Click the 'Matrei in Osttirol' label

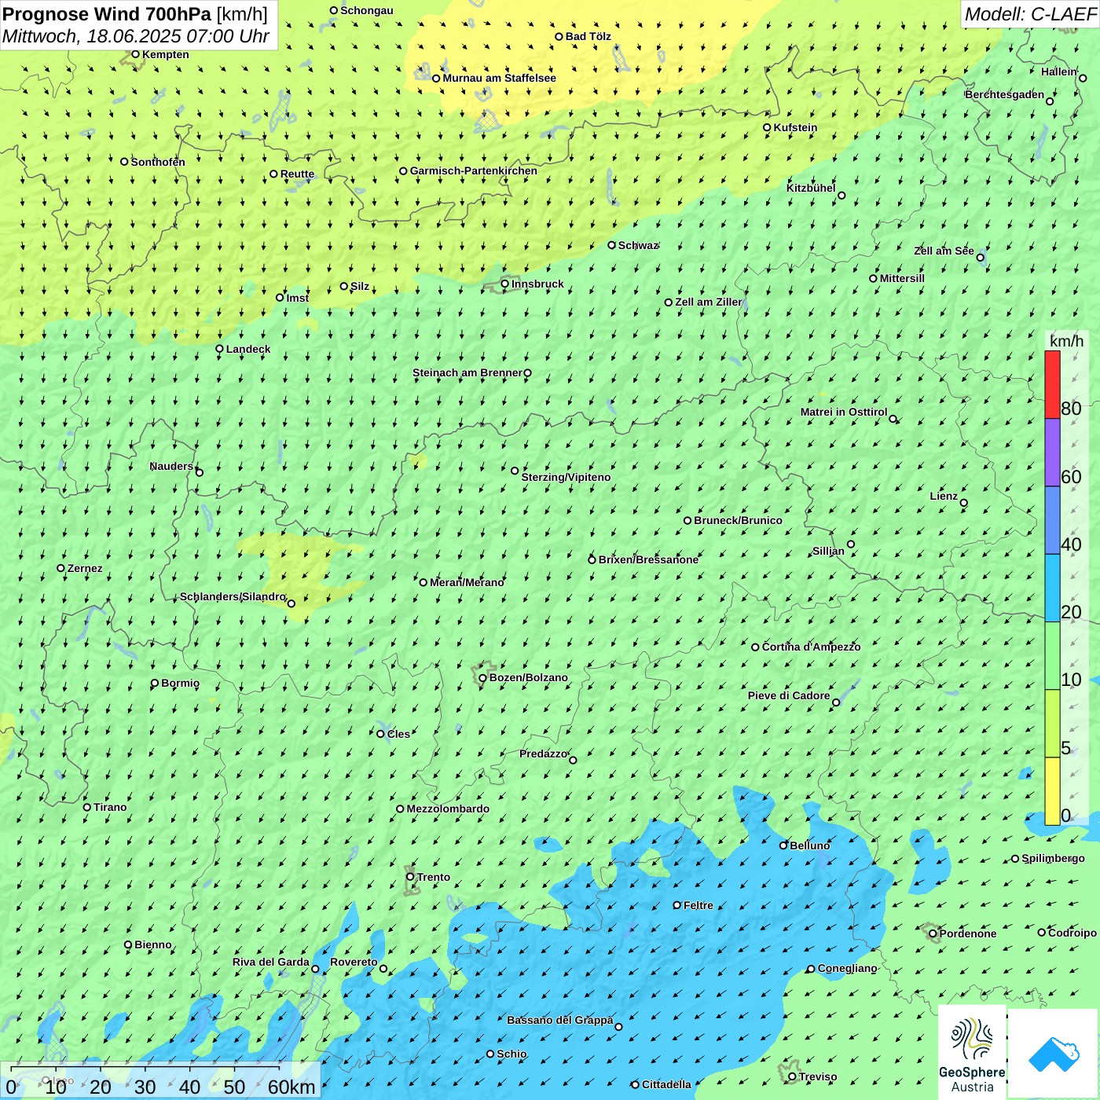point(844,412)
